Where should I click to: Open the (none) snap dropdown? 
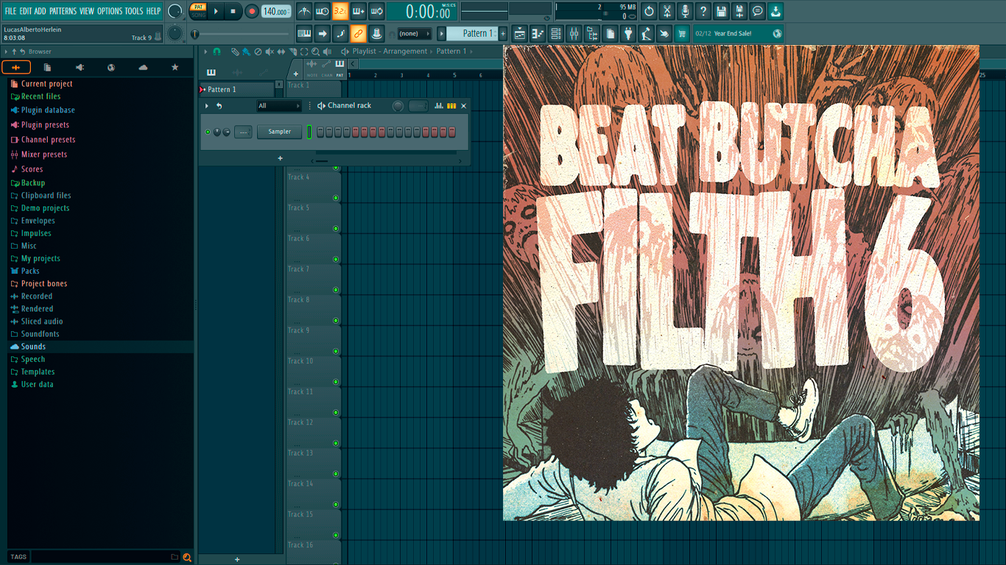(414, 34)
